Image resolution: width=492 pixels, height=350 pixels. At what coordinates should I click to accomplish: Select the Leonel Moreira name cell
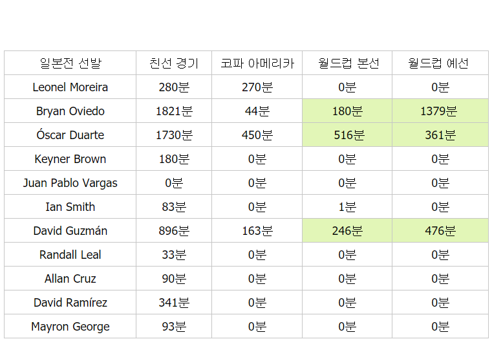tap(70, 87)
